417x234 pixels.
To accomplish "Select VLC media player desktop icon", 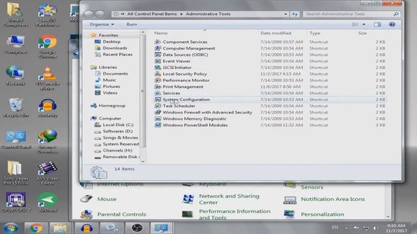I will click(x=48, y=78).
